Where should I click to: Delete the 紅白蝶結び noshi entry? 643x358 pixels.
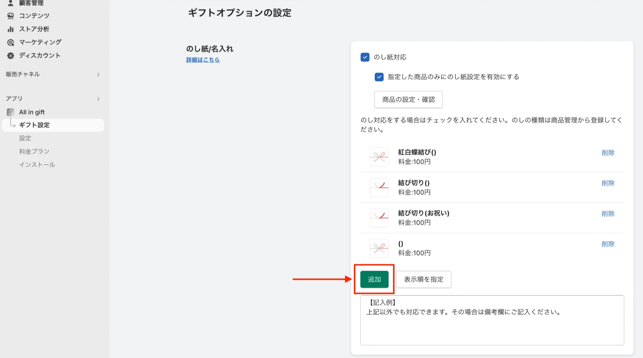[x=608, y=153]
